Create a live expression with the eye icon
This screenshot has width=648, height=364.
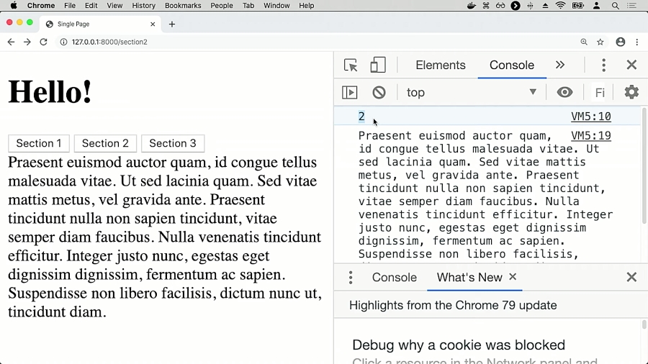click(564, 92)
